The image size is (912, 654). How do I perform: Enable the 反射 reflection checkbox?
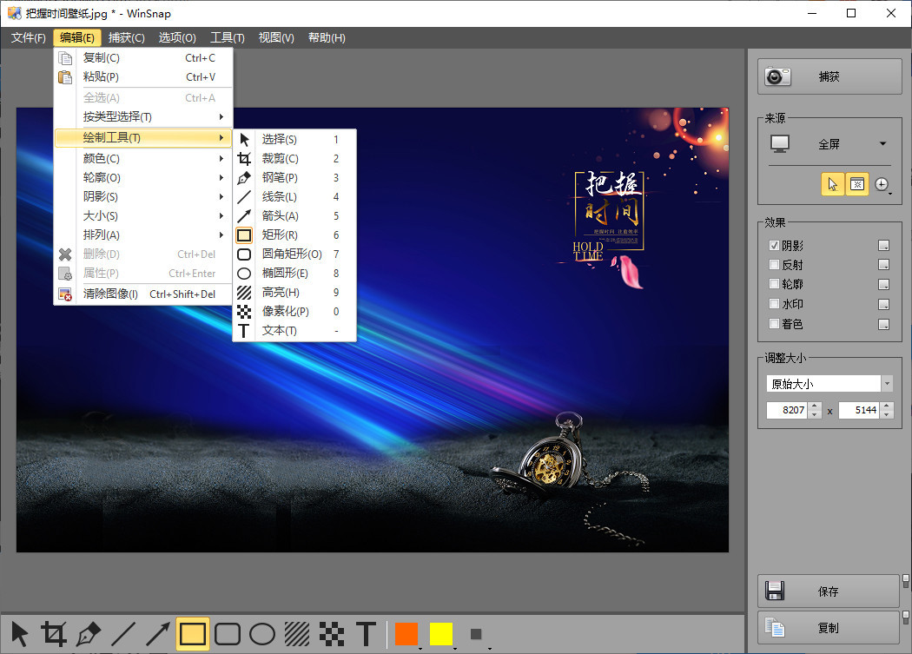pyautogui.click(x=775, y=265)
